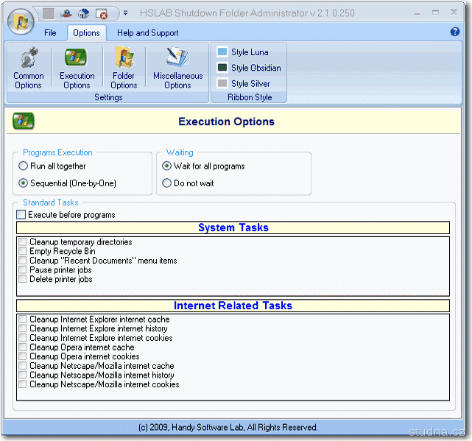Open Common Options settings
Image resolution: width=472 pixels, height=441 pixels.
[x=29, y=68]
